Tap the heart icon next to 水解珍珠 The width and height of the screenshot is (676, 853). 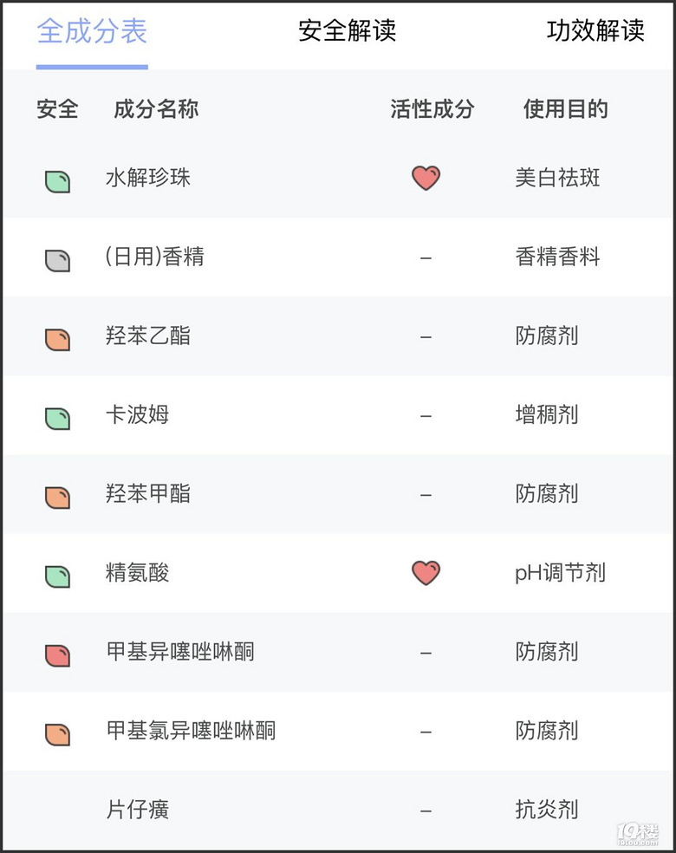(426, 178)
